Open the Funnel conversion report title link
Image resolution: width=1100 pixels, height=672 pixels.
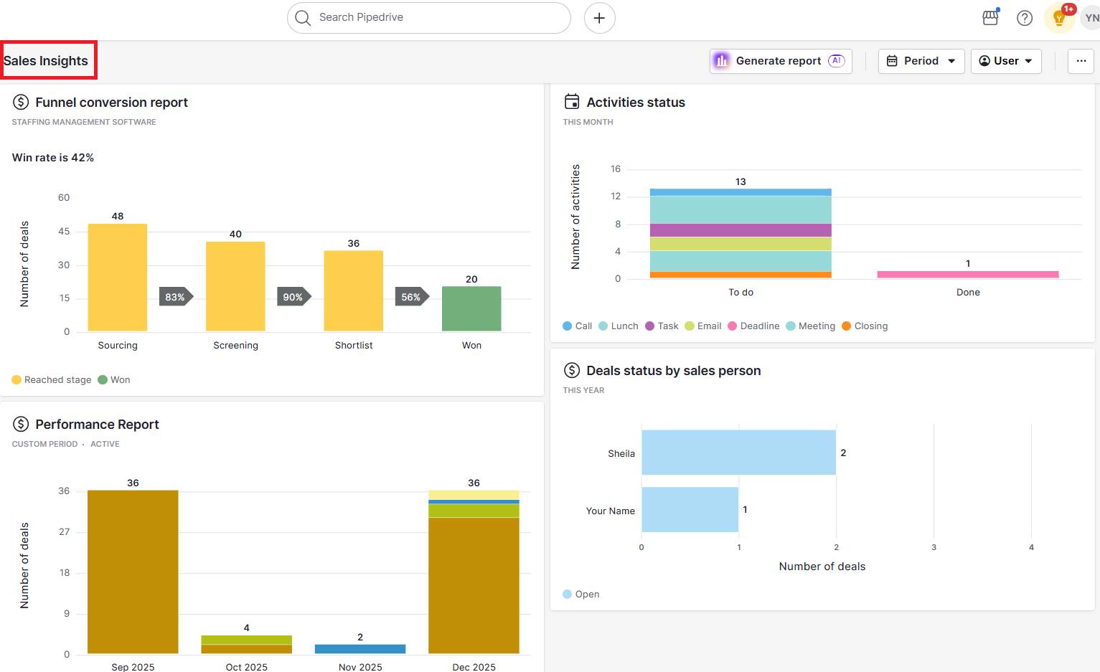(112, 102)
